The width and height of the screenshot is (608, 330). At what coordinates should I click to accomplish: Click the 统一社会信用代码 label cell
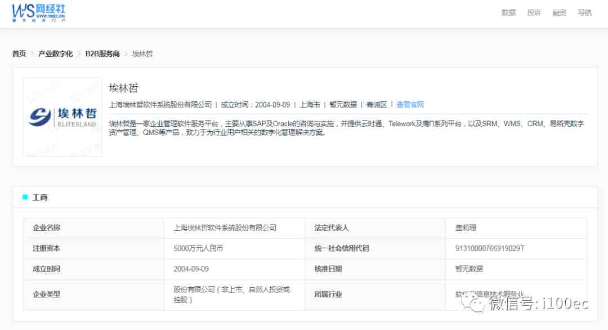click(375, 248)
